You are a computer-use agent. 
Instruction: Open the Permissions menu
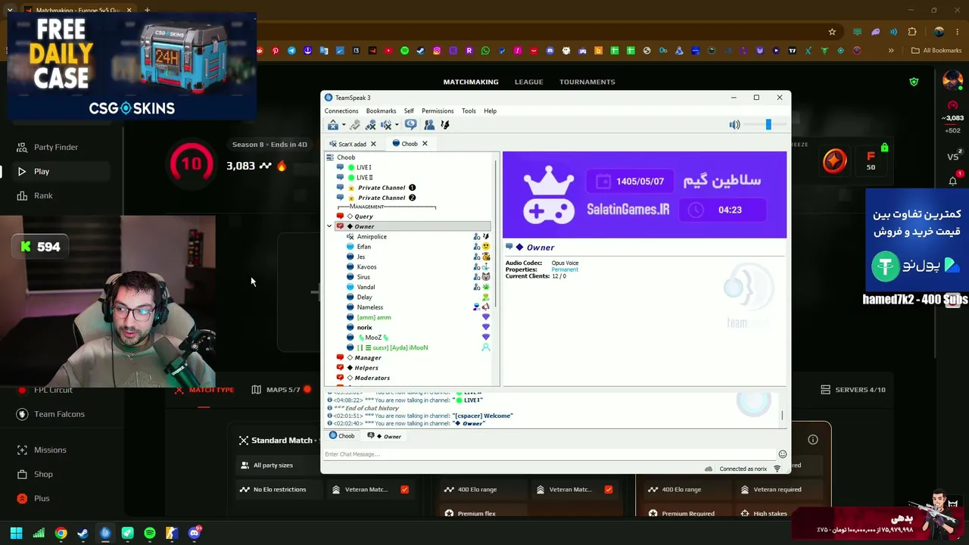coord(438,111)
